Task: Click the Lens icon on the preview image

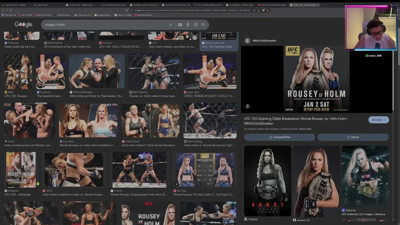Action: click(x=247, y=107)
